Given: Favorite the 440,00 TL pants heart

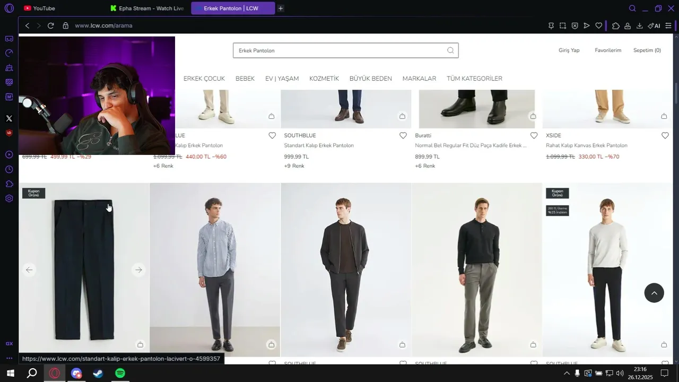Looking at the screenshot, I should pos(272,136).
